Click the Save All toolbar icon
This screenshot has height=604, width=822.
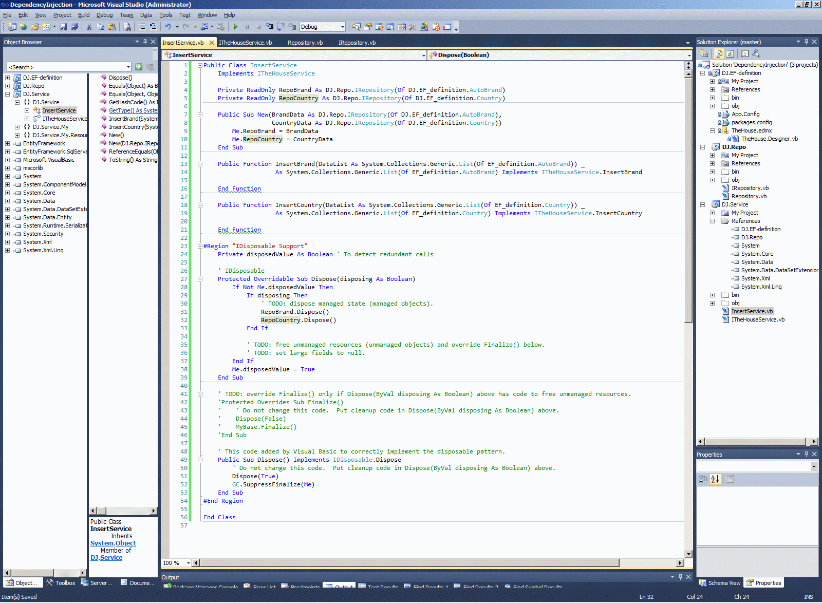74,27
